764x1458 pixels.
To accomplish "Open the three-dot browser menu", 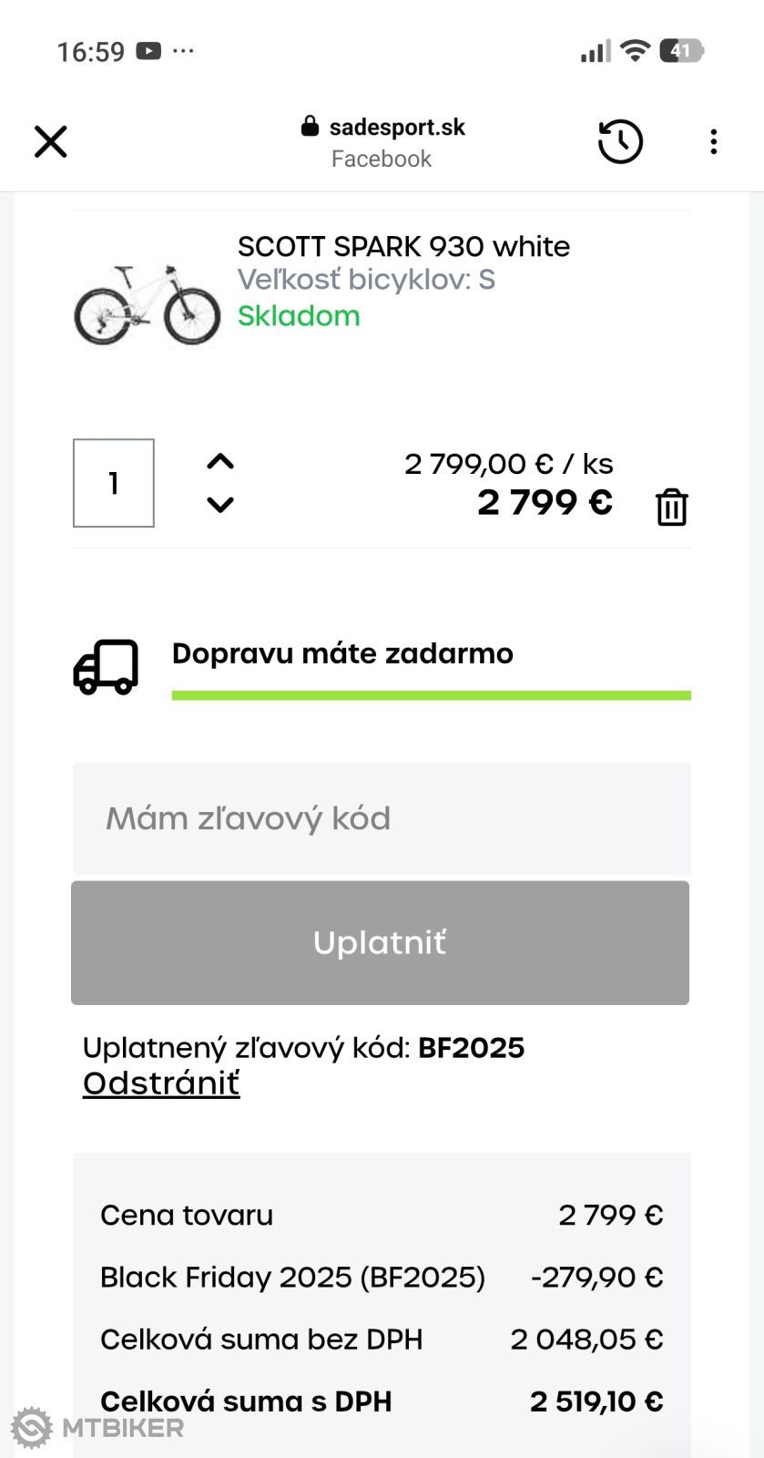I will pos(714,142).
